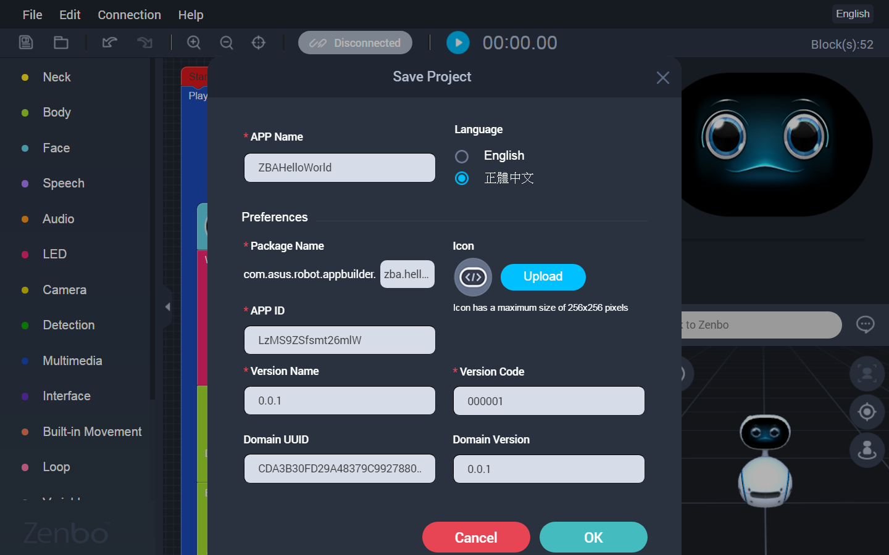Screen dimensions: 889x555
Task: Open the Edit menu
Action: pyautogui.click(x=70, y=15)
